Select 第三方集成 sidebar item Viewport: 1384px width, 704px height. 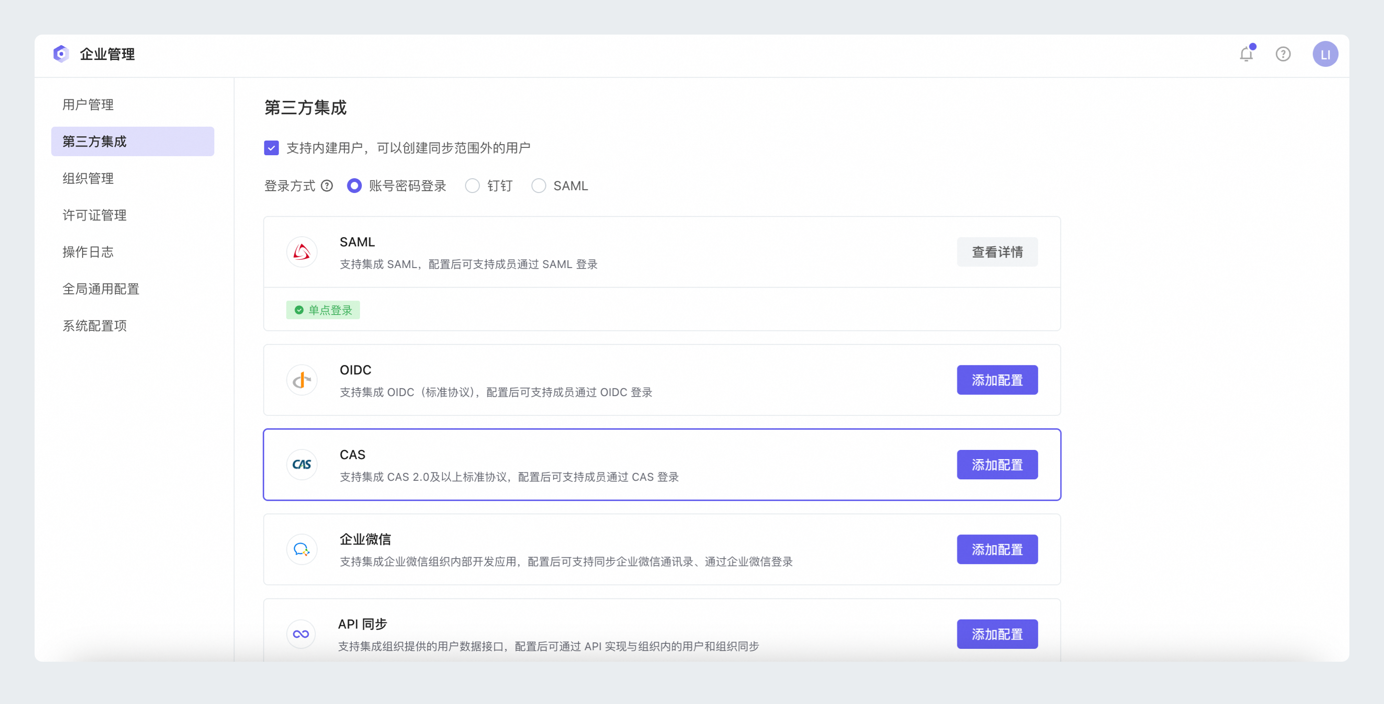[x=133, y=141]
